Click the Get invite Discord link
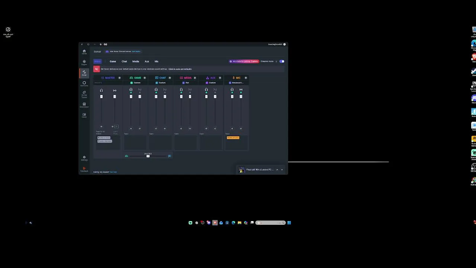The image size is (476, 268). click(136, 51)
